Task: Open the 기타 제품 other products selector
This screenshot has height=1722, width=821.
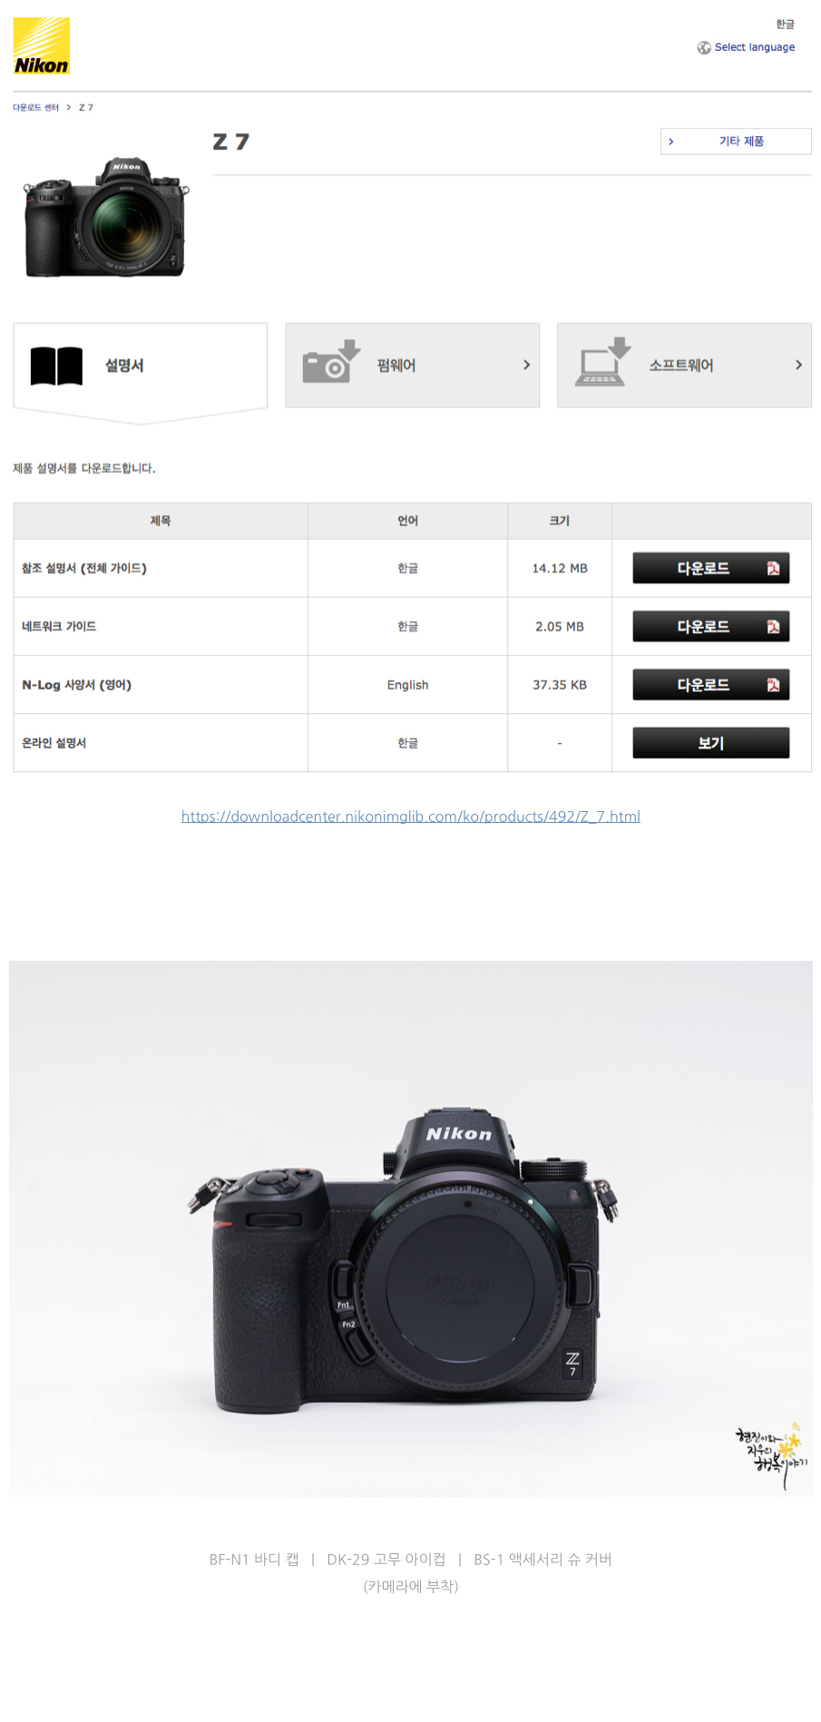Action: click(736, 142)
